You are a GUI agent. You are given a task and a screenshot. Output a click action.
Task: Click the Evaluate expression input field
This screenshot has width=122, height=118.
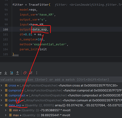[61, 80]
